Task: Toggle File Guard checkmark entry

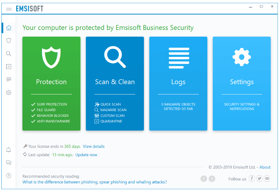Action: (x=43, y=110)
